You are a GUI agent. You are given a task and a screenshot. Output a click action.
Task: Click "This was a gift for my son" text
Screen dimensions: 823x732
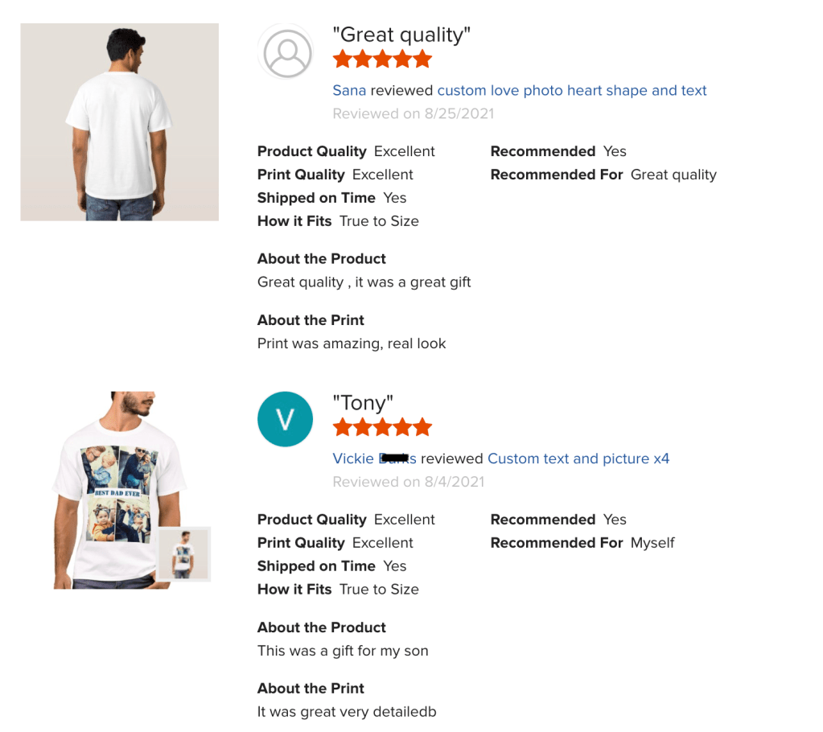coord(343,651)
